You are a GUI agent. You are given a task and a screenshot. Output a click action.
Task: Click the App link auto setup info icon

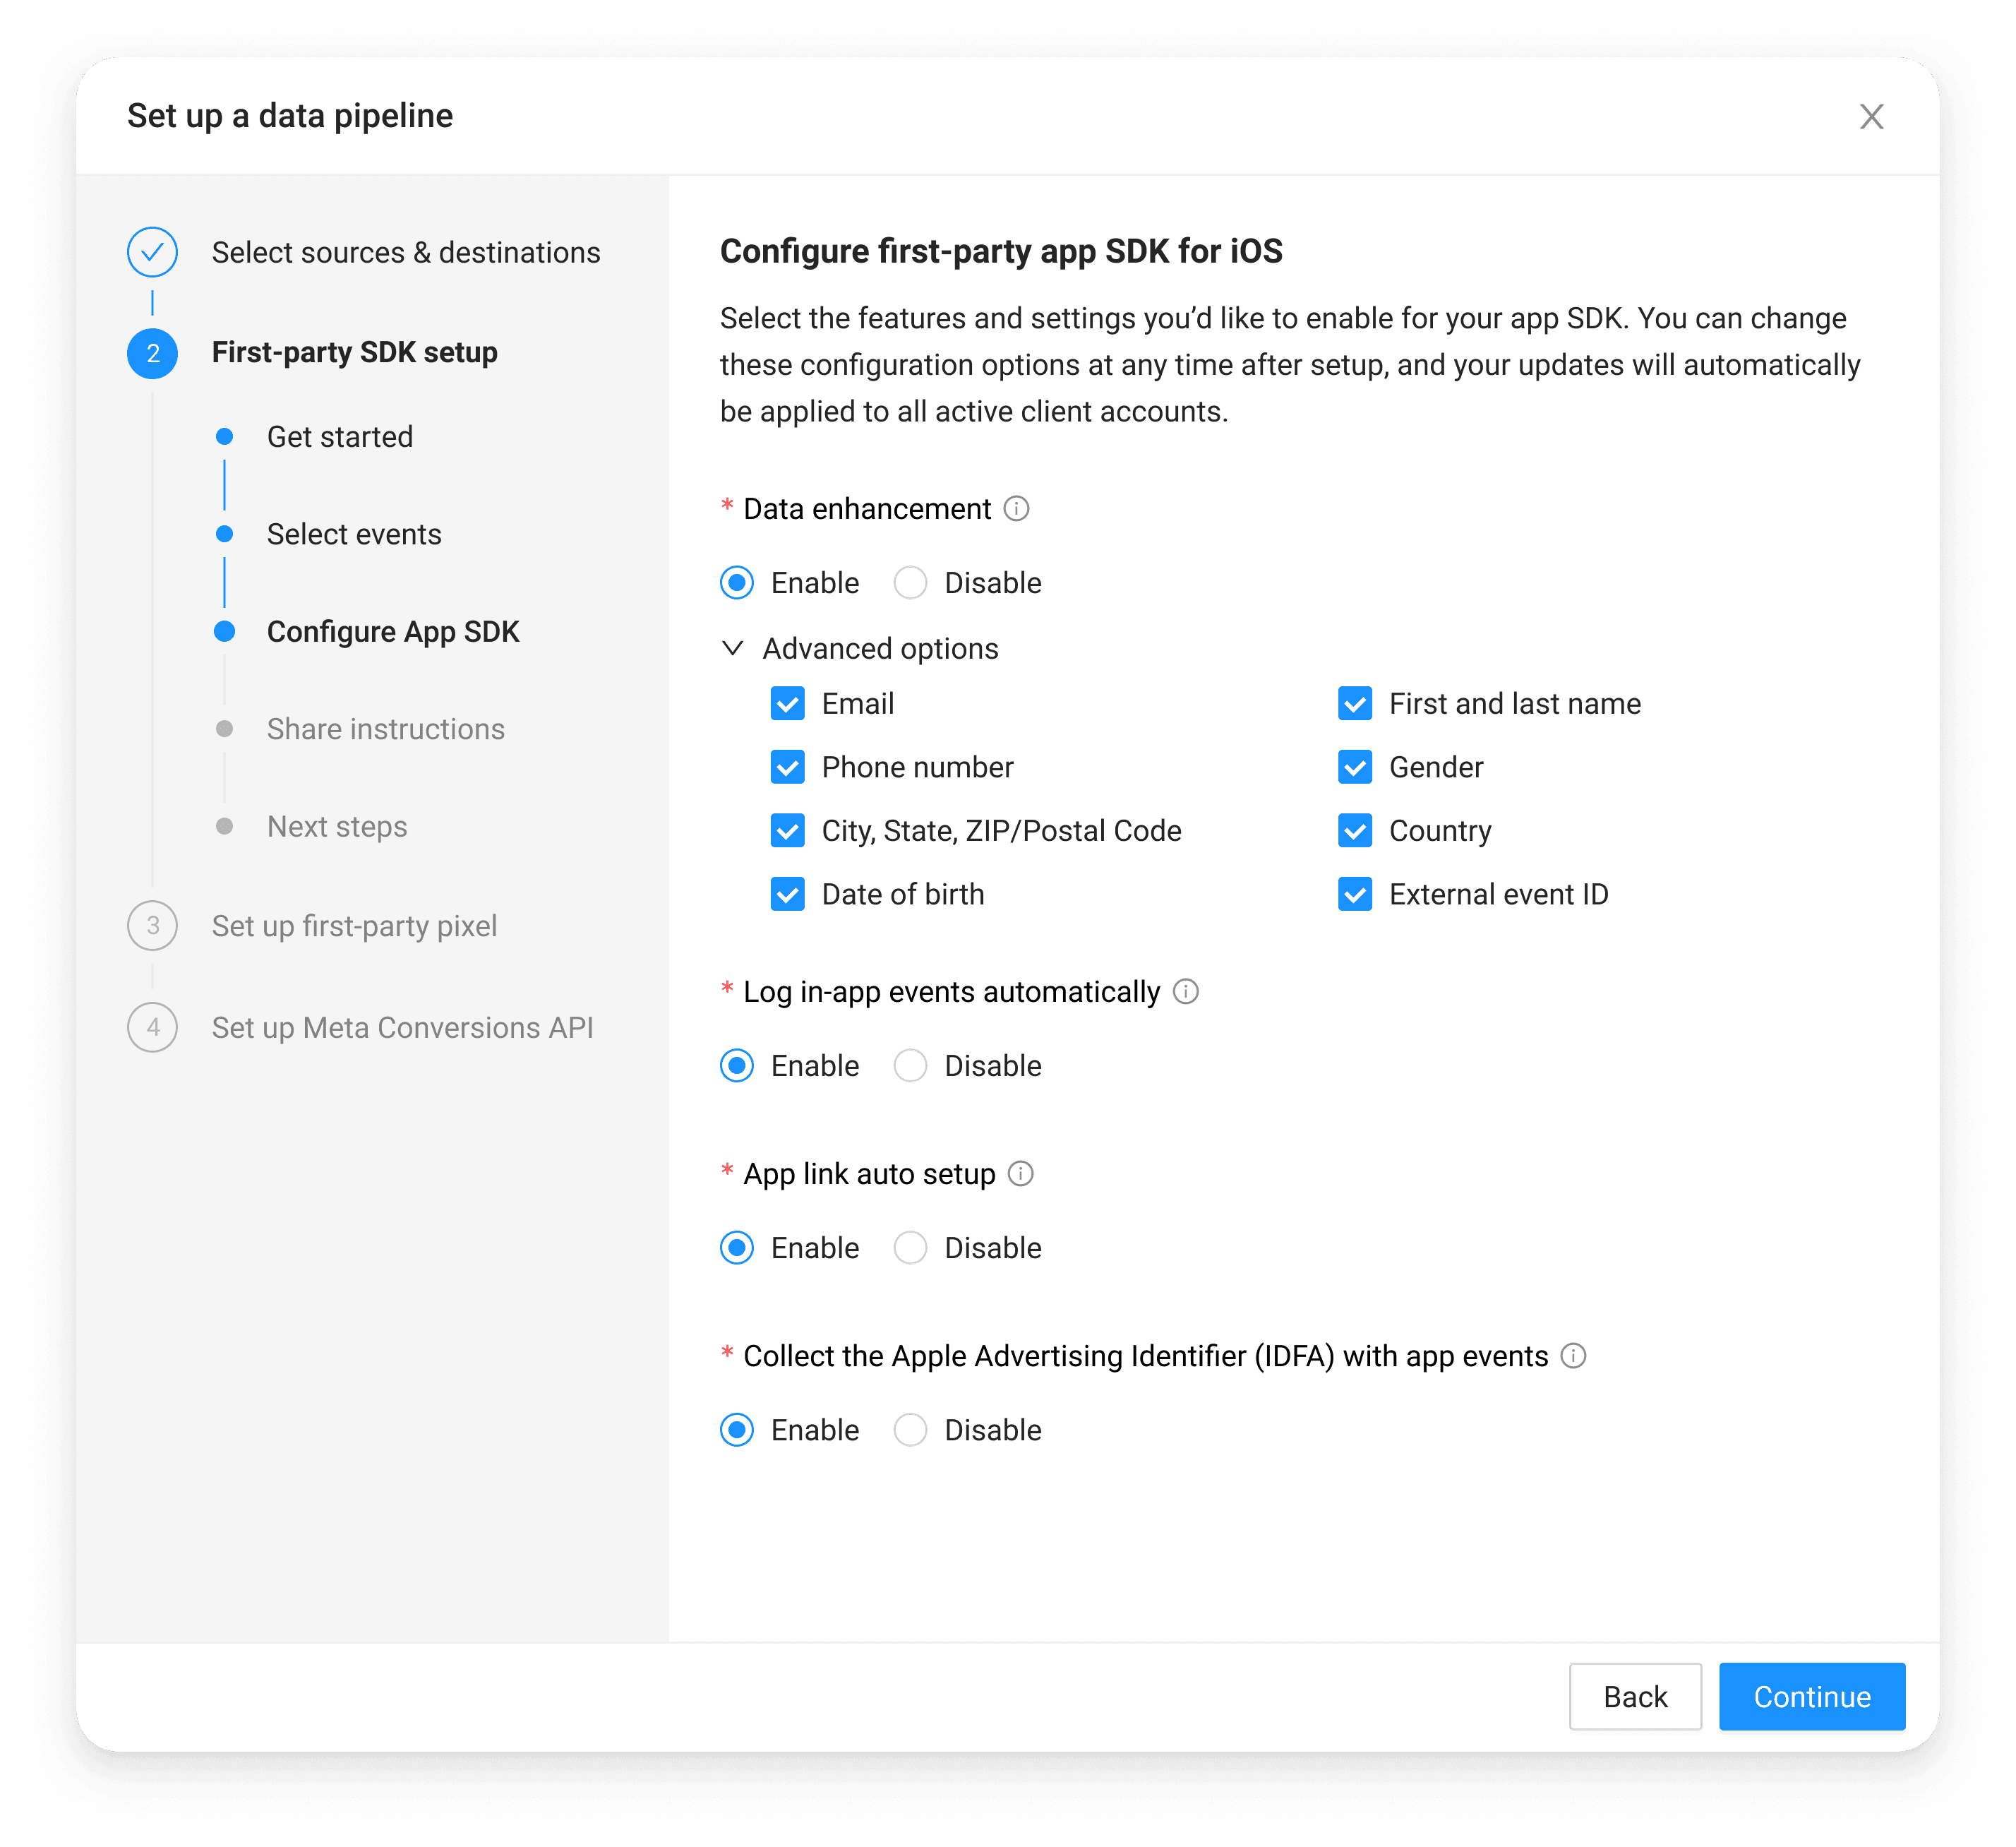1020,1174
